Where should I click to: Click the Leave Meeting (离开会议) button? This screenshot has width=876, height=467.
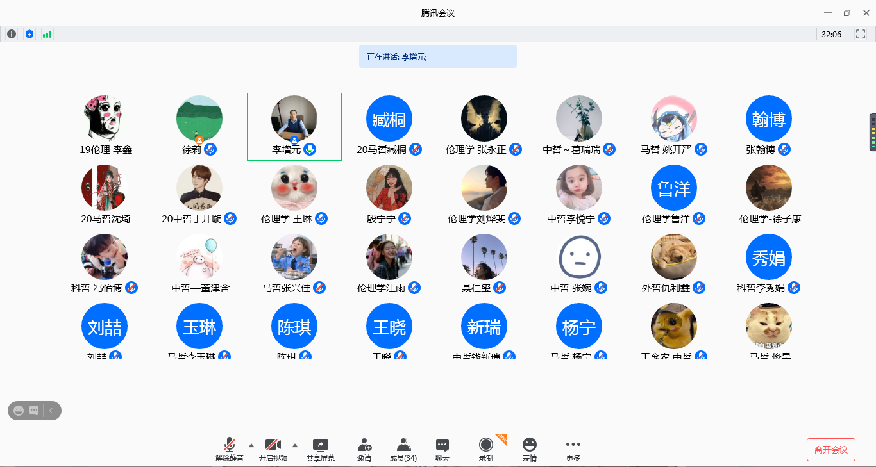[830, 450]
